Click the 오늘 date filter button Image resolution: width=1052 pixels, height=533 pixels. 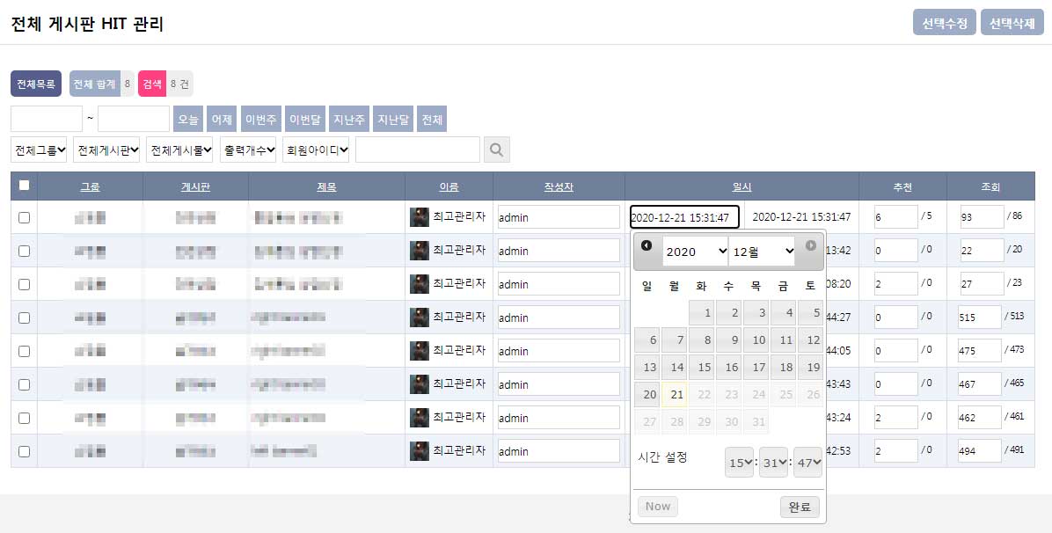(x=188, y=119)
